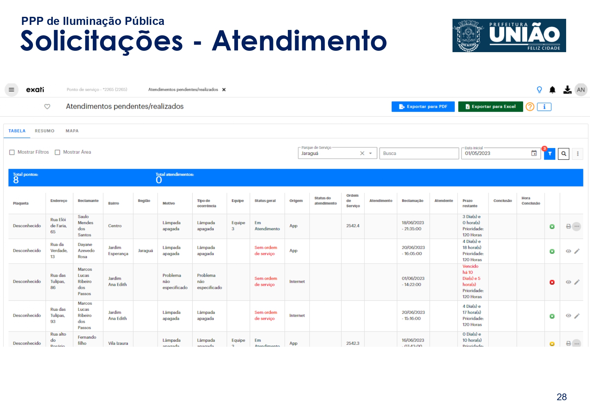Click the blue filter funnel icon

550,154
